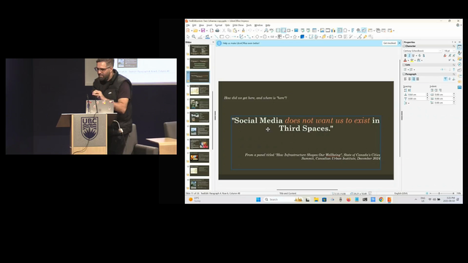Set paragraph alignment to left
Viewport: 468px width, 263px height.
pyautogui.click(x=405, y=79)
